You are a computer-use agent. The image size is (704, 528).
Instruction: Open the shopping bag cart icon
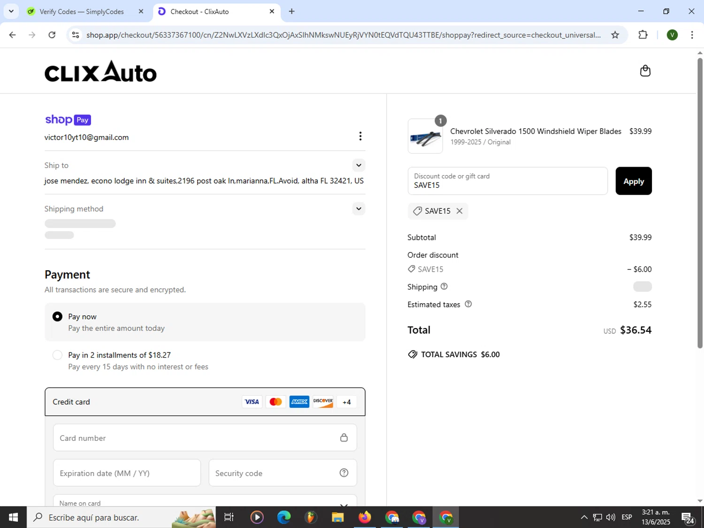645,71
